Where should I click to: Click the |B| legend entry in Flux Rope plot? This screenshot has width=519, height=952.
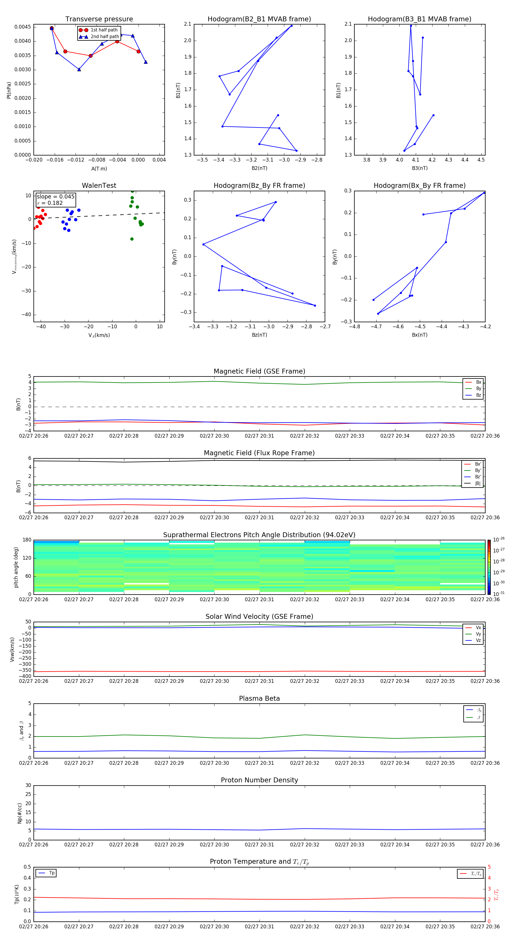point(473,484)
